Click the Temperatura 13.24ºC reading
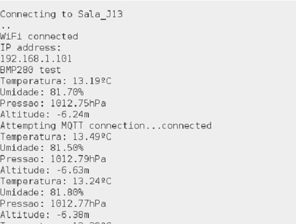This screenshot has width=296, height=224. [x=55, y=181]
